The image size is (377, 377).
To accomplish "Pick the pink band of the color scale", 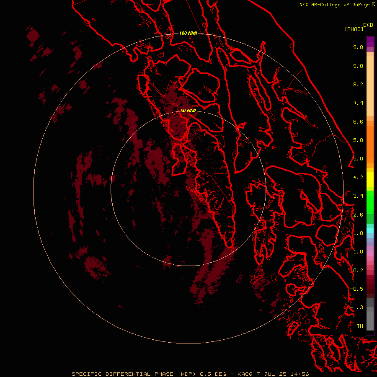I will pyautogui.click(x=370, y=254).
